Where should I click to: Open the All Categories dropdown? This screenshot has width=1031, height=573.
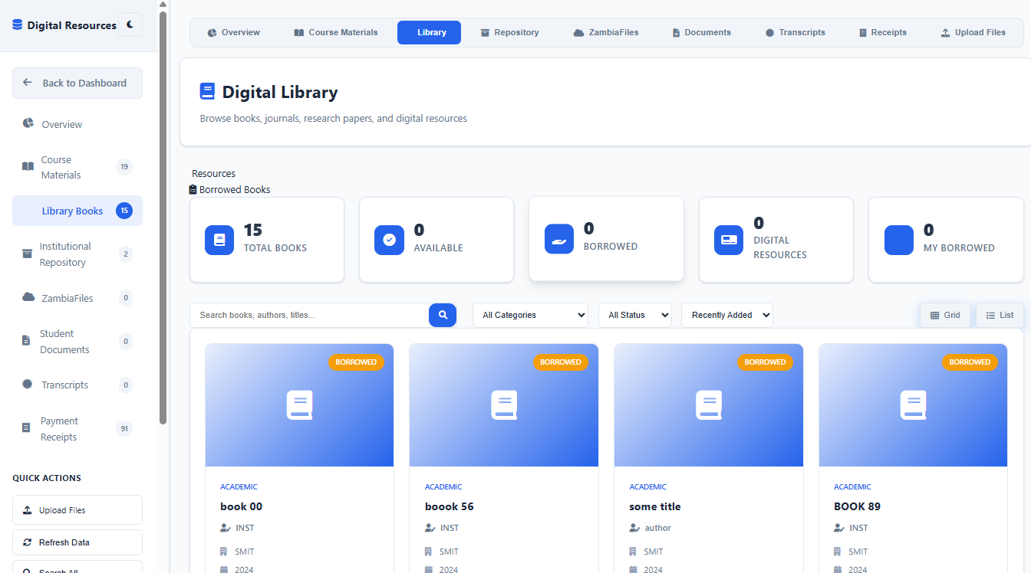coord(530,315)
